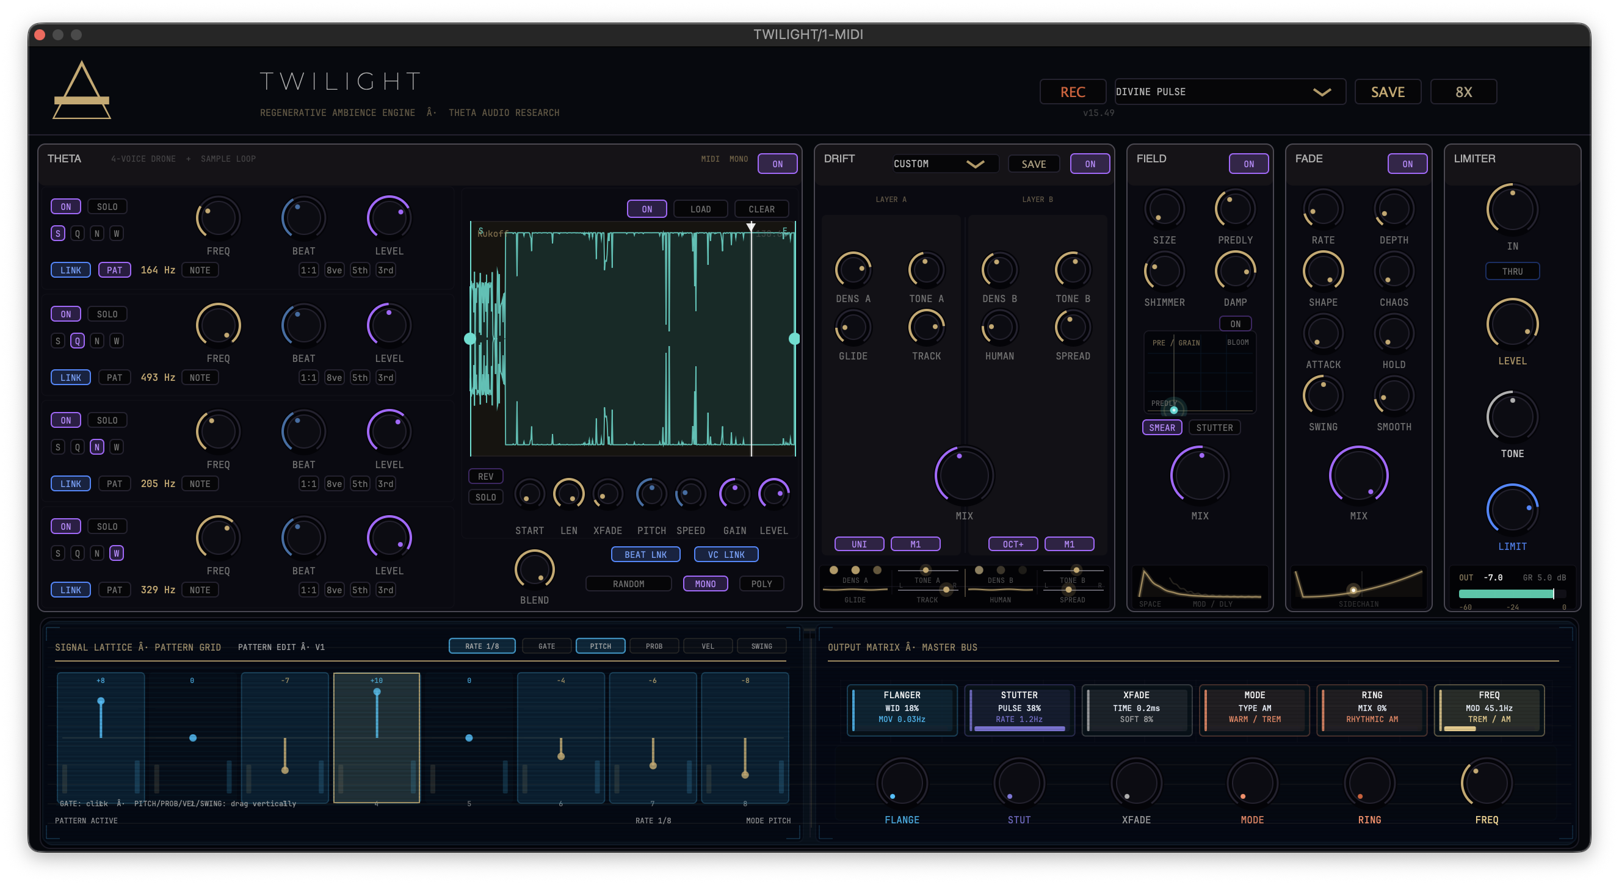Toggle ON for the 164 Hz voice
Screen dimensions: 1619x885
[66, 207]
